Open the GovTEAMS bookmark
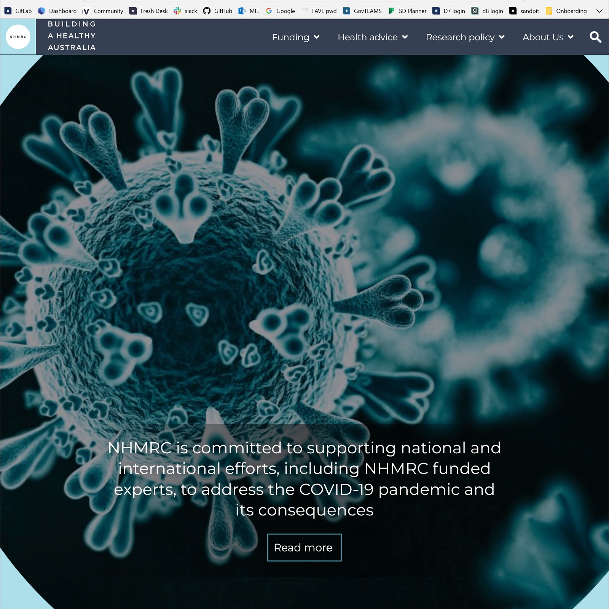This screenshot has width=609, height=609. click(x=362, y=11)
